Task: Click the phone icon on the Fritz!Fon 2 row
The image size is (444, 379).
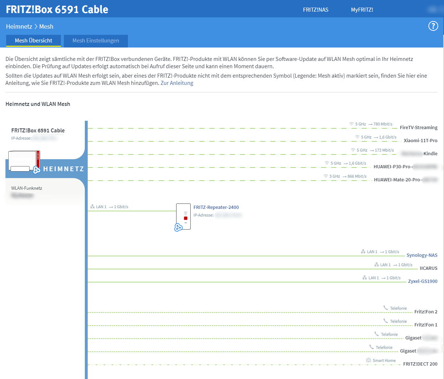Action: 386,308
